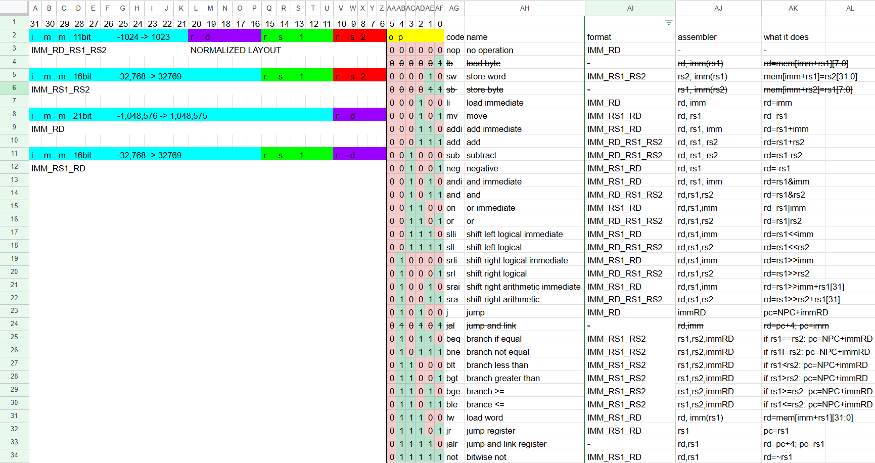Click the red "rs2" cell in row 5
This screenshot has height=463, width=875.
tap(359, 76)
